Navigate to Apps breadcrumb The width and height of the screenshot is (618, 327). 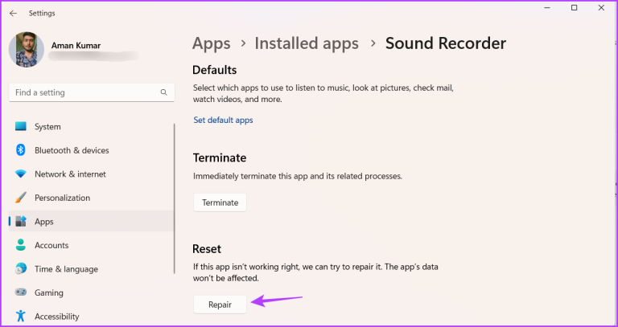click(212, 43)
